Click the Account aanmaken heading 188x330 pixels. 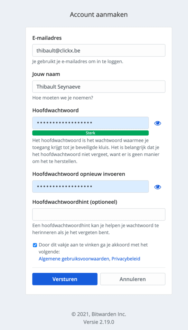point(99,15)
